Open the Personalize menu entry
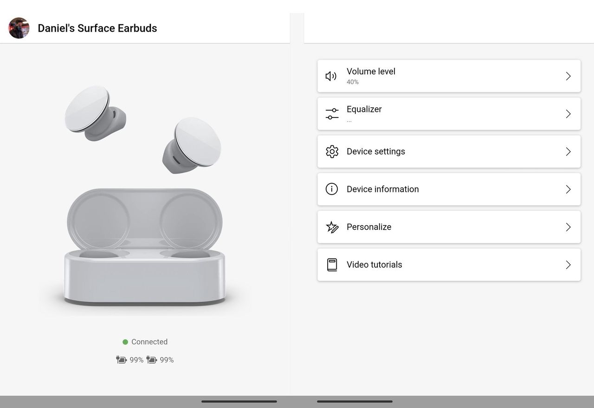Image resolution: width=594 pixels, height=408 pixels. coord(449,227)
